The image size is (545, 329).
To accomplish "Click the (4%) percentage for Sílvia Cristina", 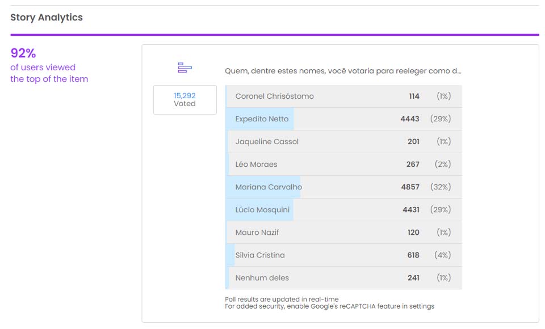I will [x=442, y=255].
